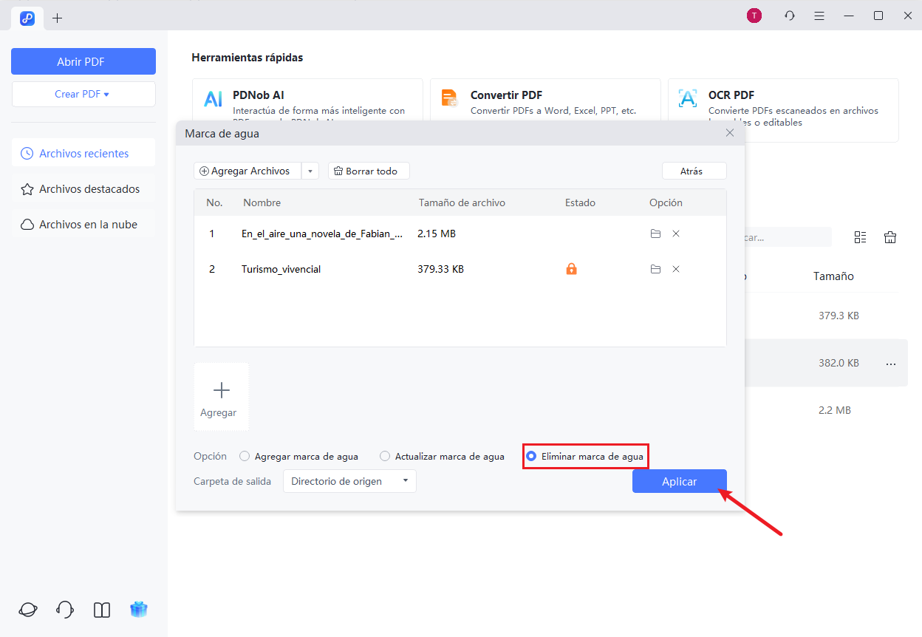Switch to Archivos recientes section
922x637 pixels.
(83, 153)
